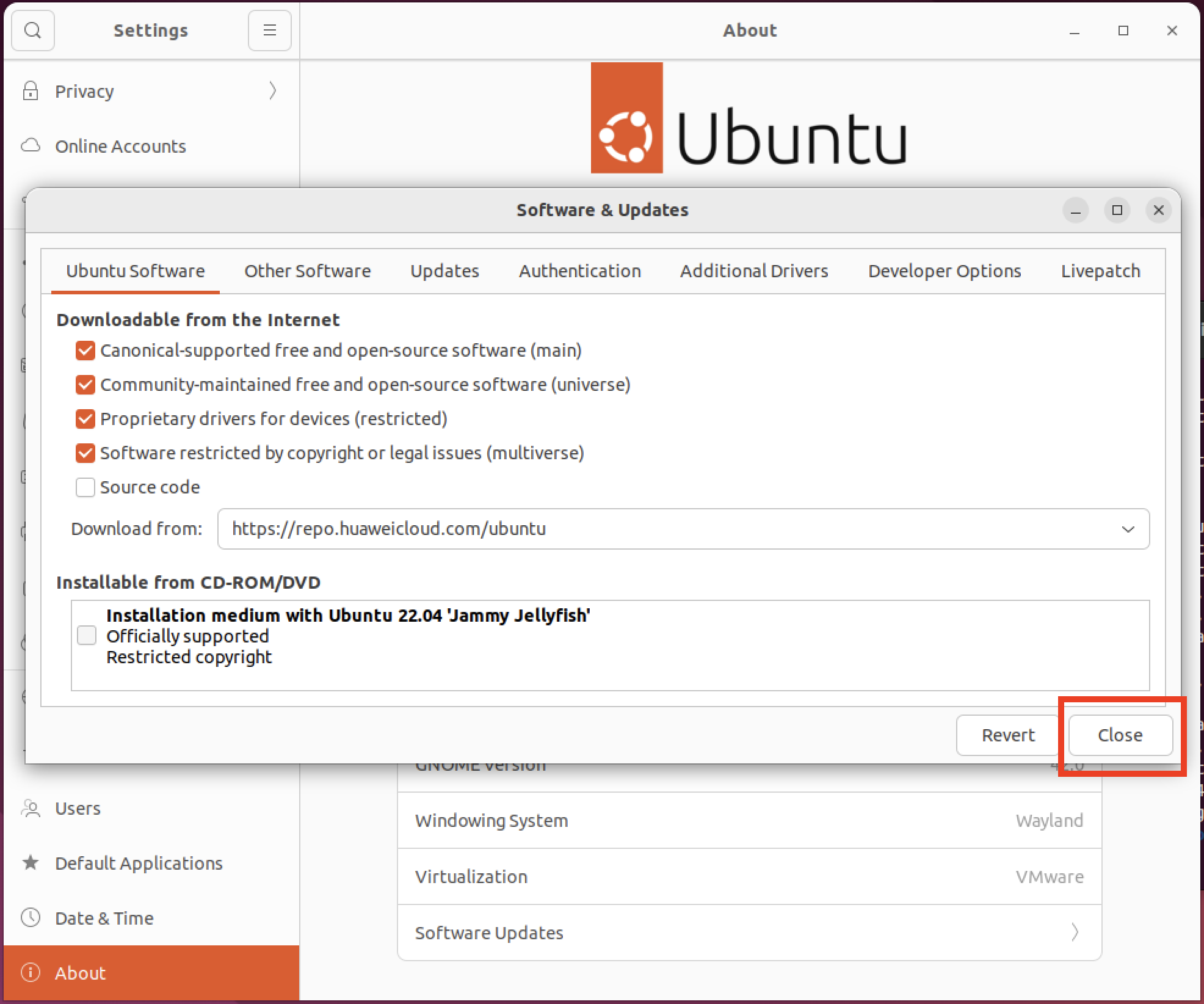
Task: Click the Revert button
Action: tap(1007, 735)
